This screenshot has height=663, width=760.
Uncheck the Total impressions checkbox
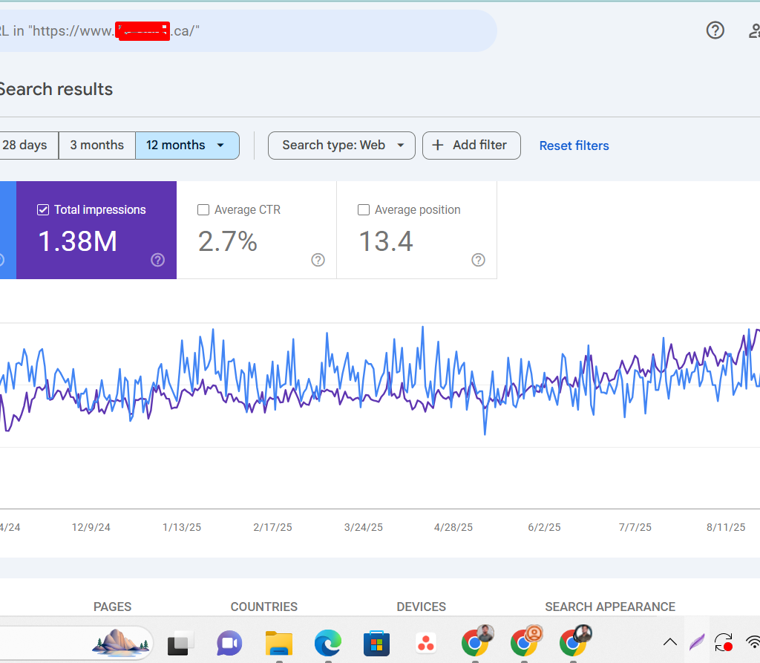43,210
